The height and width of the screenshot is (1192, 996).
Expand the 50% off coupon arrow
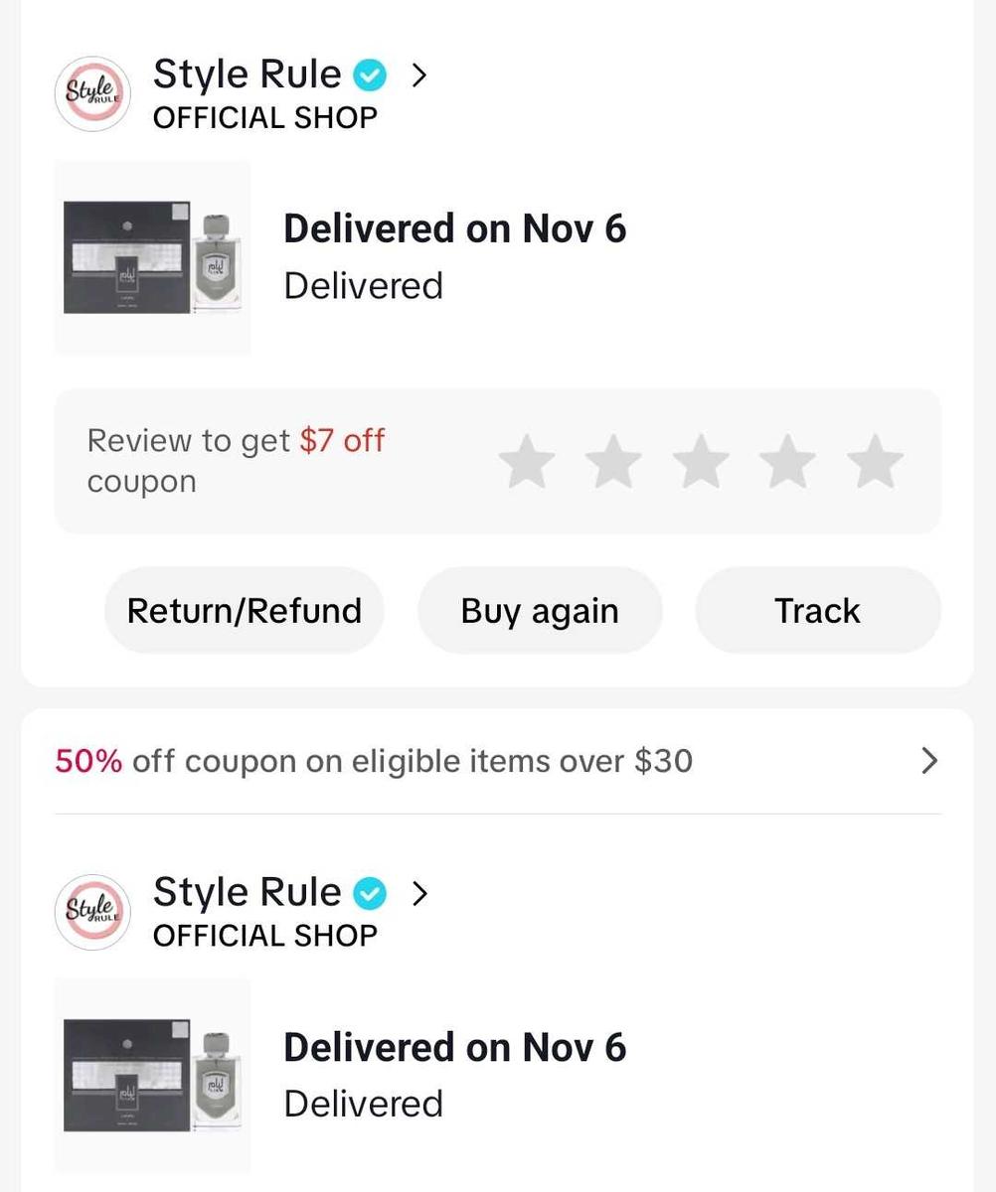point(929,761)
